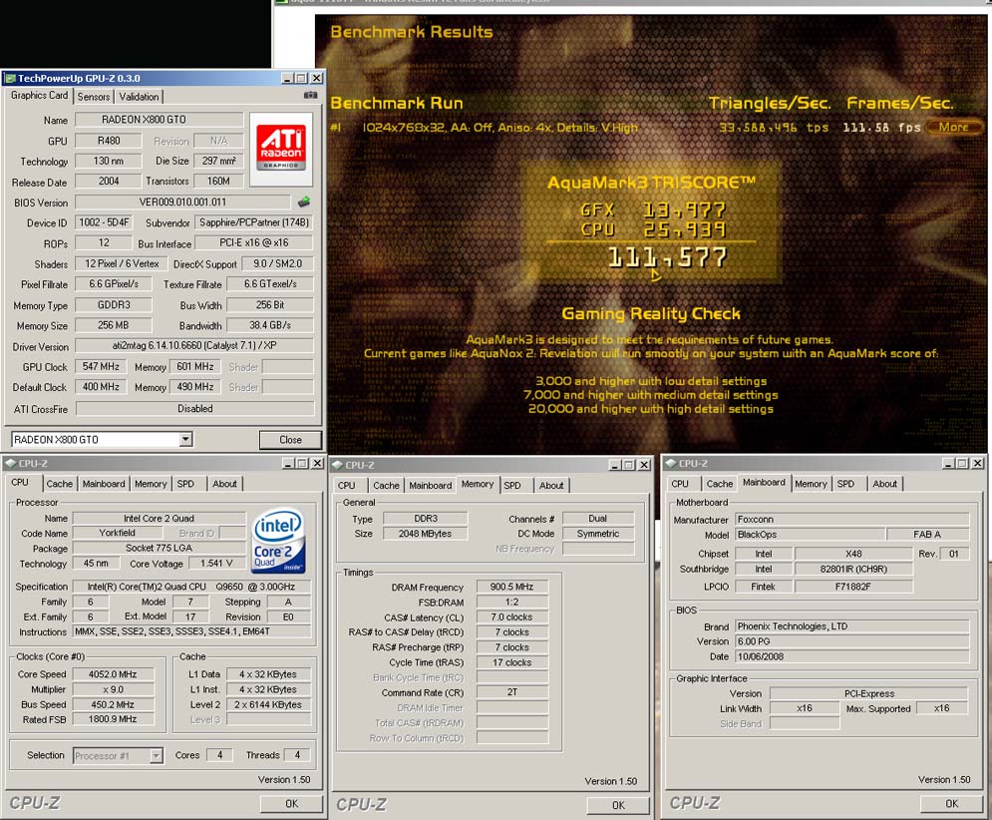Image resolution: width=992 pixels, height=820 pixels.
Task: Click the Core Voltage value 1.541 V
Action: [216, 564]
